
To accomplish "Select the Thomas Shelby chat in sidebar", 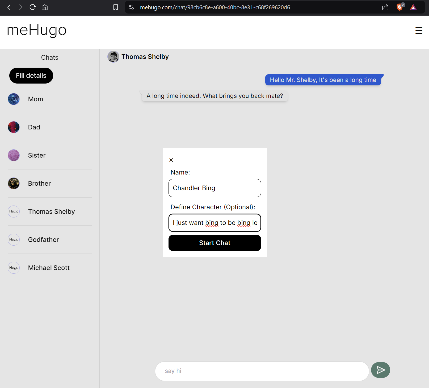I will (50, 212).
